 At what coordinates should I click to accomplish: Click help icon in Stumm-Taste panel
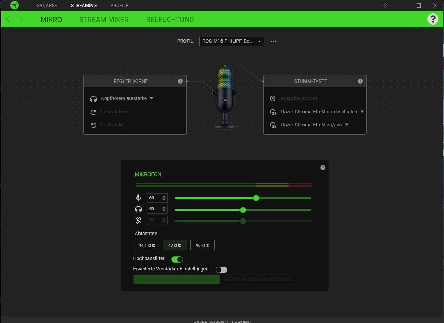(x=360, y=81)
